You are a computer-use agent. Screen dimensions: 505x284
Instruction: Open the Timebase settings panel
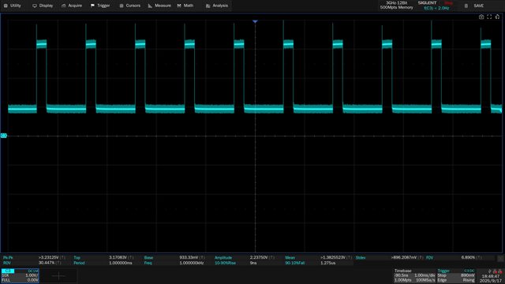(414, 276)
